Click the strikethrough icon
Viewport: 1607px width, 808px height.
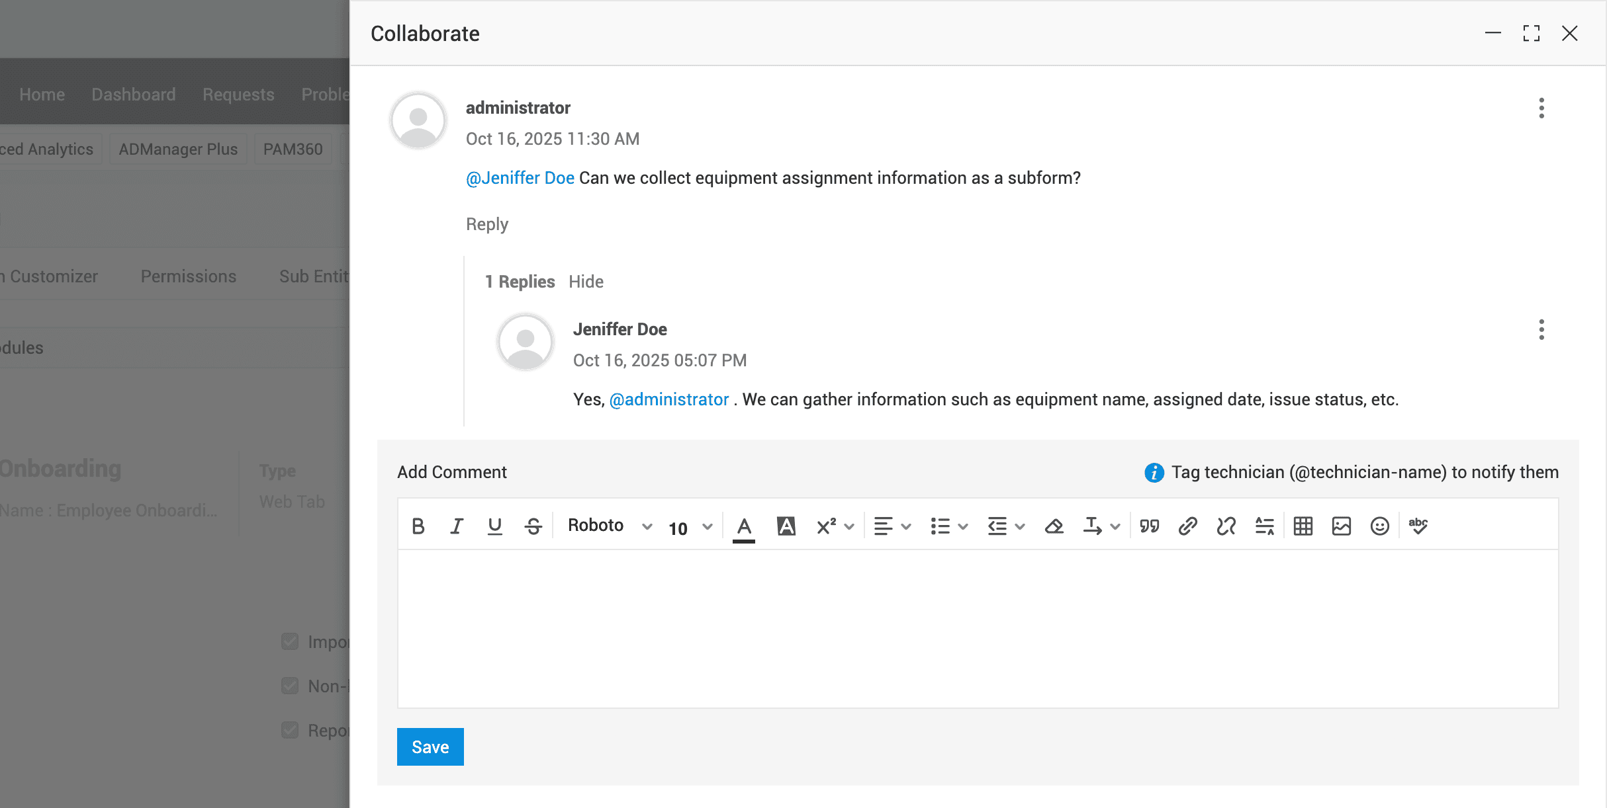[x=533, y=526]
